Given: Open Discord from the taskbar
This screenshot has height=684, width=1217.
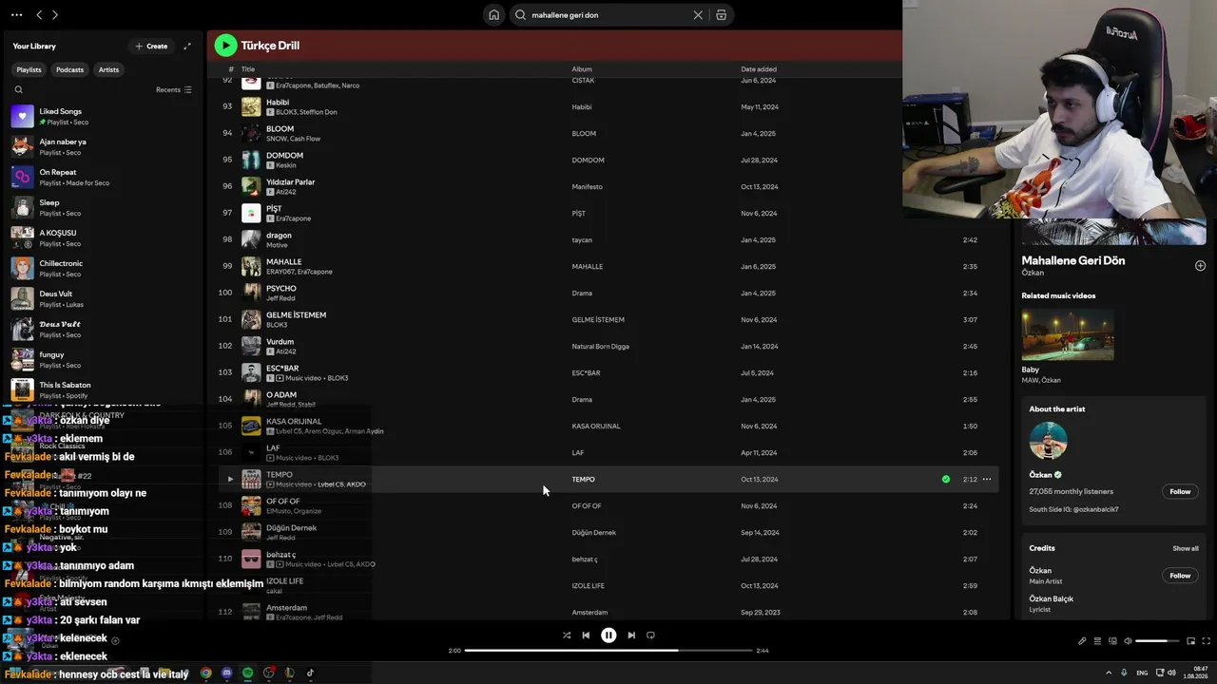Looking at the screenshot, I should (x=227, y=673).
